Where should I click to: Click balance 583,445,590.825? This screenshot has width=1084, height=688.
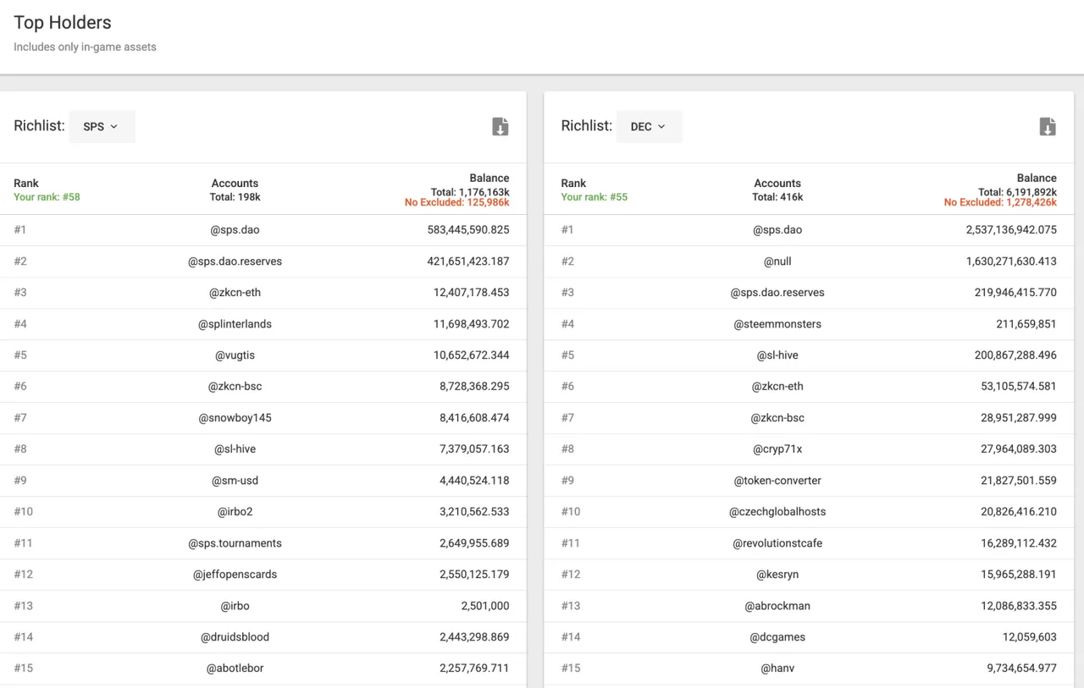coord(468,230)
